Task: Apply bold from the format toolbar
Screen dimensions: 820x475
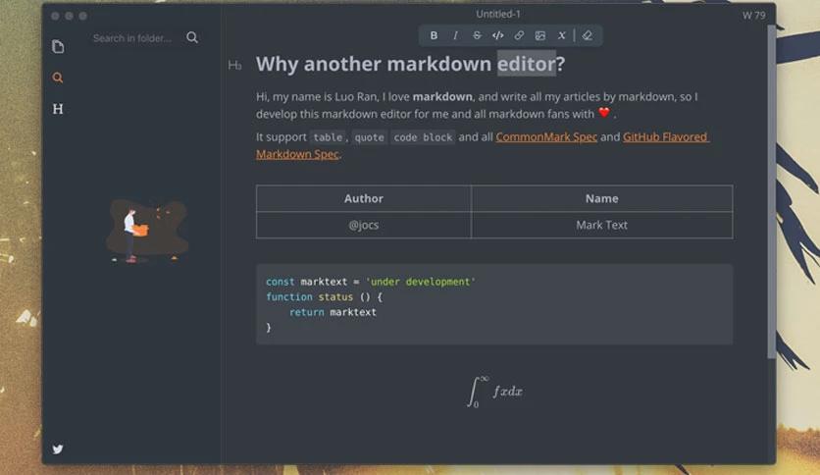Action: point(434,35)
